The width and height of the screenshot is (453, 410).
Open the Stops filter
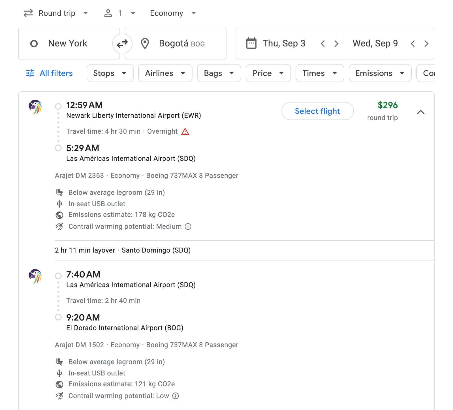click(110, 73)
